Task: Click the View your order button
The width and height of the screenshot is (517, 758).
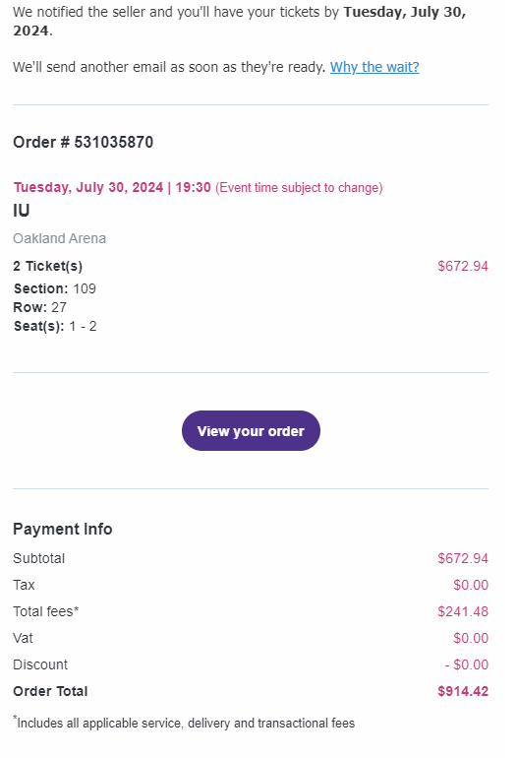Action: click(x=251, y=431)
